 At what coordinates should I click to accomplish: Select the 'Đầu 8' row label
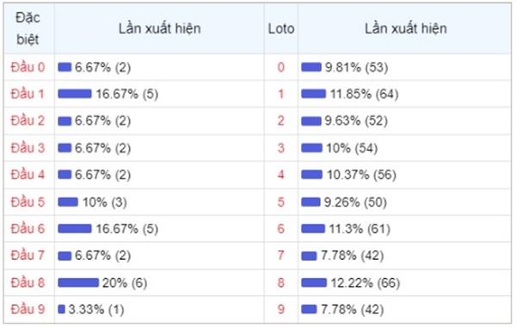click(x=28, y=282)
